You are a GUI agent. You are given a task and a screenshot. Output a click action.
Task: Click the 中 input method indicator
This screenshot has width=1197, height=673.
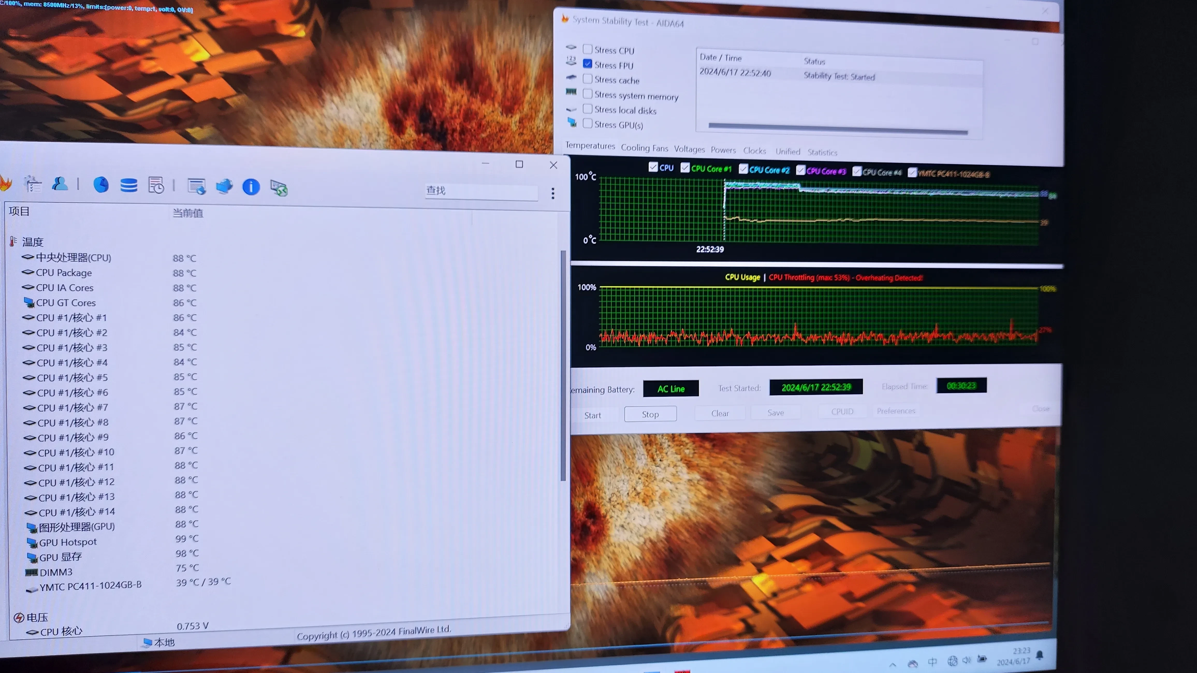tap(932, 662)
